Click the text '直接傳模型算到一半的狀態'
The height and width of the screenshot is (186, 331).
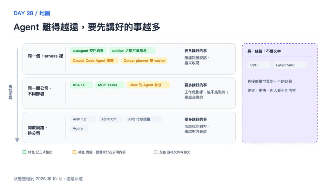pyautogui.click(x=270, y=81)
